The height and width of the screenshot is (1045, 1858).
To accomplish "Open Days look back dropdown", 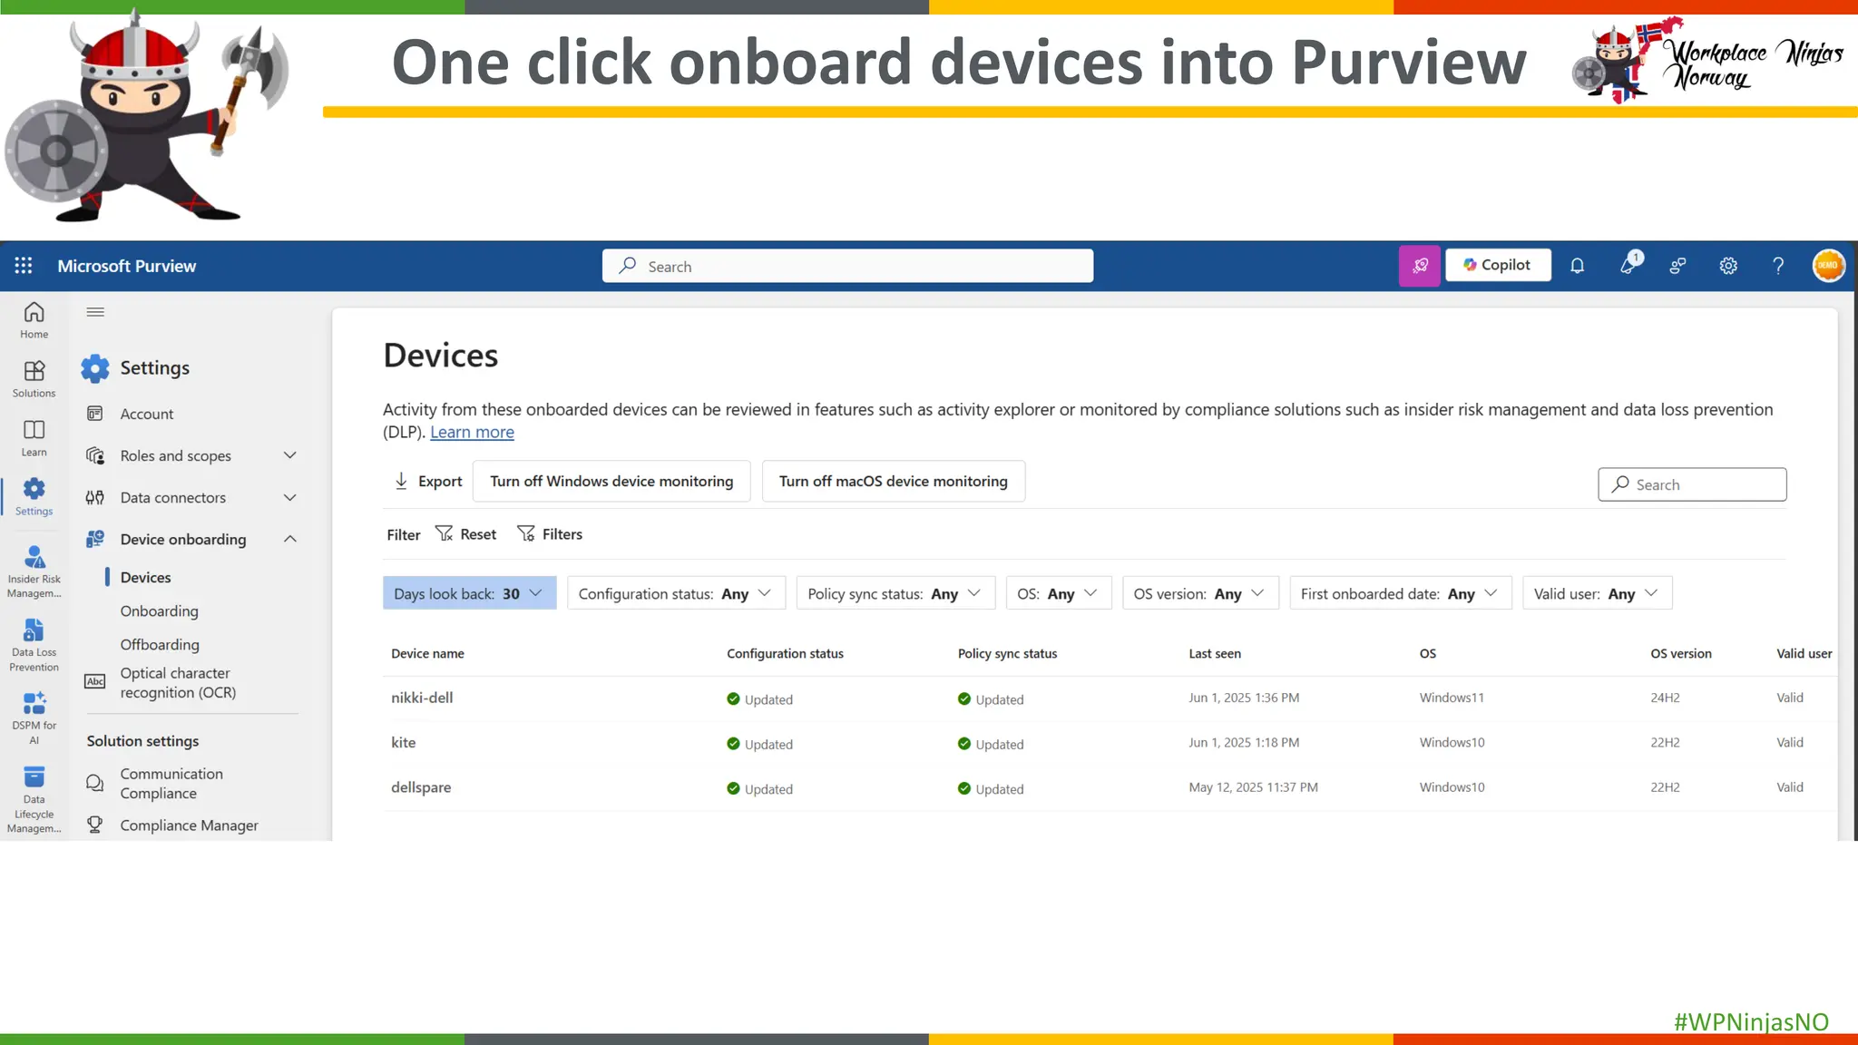I will (x=469, y=593).
